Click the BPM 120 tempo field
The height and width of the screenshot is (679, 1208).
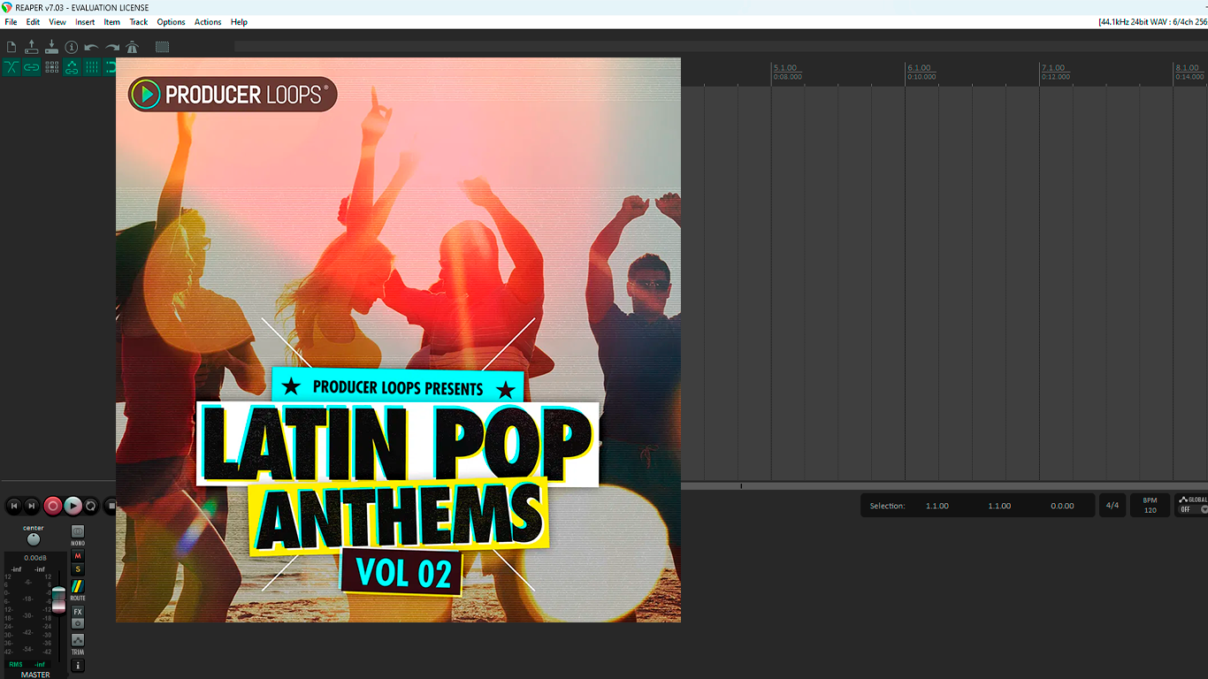(1150, 506)
